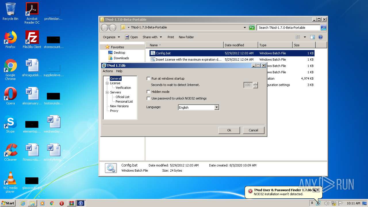Click the taskbar clock showing 10:11 AM
The image size is (368, 207).
pyautogui.click(x=353, y=203)
